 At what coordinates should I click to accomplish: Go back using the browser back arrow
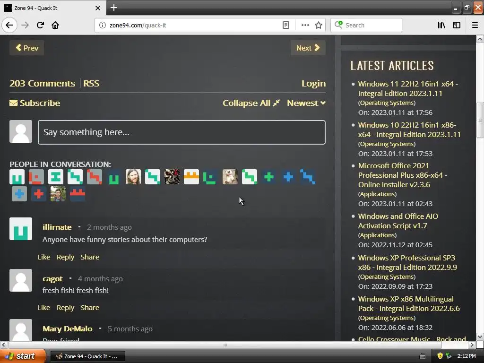(9, 25)
